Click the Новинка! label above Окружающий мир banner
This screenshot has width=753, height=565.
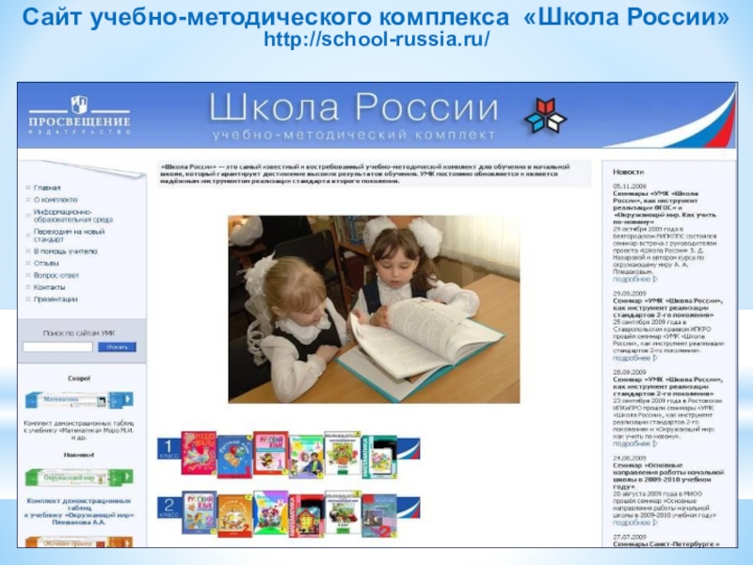point(79,455)
